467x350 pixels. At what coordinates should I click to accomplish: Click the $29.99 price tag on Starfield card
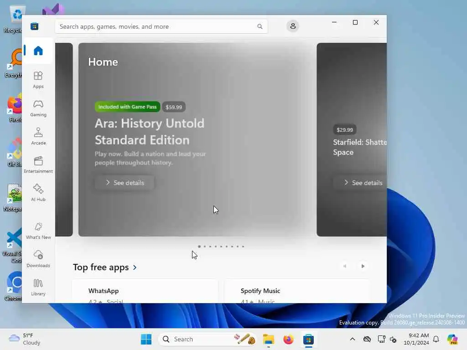[345, 130]
